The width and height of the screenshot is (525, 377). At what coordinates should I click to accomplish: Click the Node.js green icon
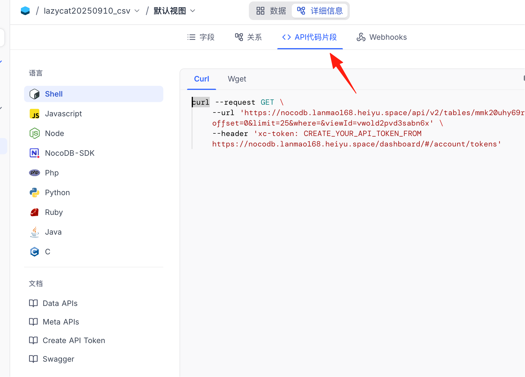tap(35, 133)
